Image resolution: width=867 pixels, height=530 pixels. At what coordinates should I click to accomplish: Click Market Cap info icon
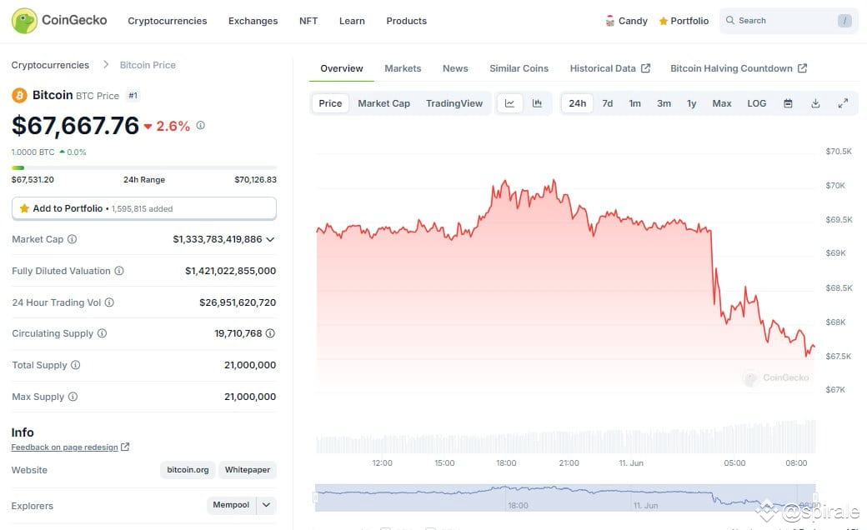73,239
